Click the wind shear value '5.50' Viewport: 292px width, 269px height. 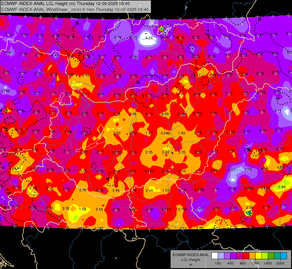149,95
